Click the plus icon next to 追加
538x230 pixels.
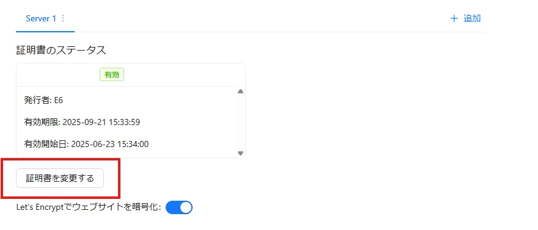454,18
